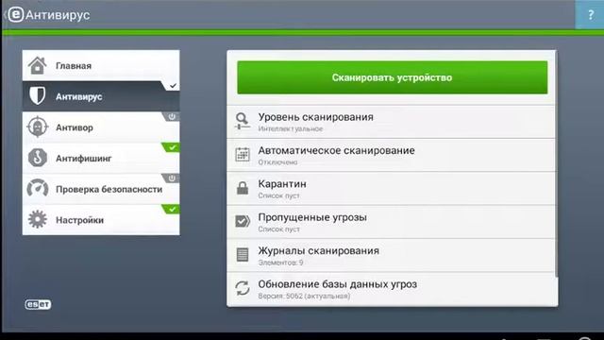Open Проверка безопасности section
604x340 pixels.
pos(101,189)
